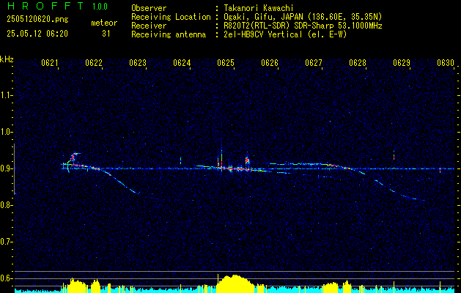Click the 0.6 frequency axis label

pos(6,278)
